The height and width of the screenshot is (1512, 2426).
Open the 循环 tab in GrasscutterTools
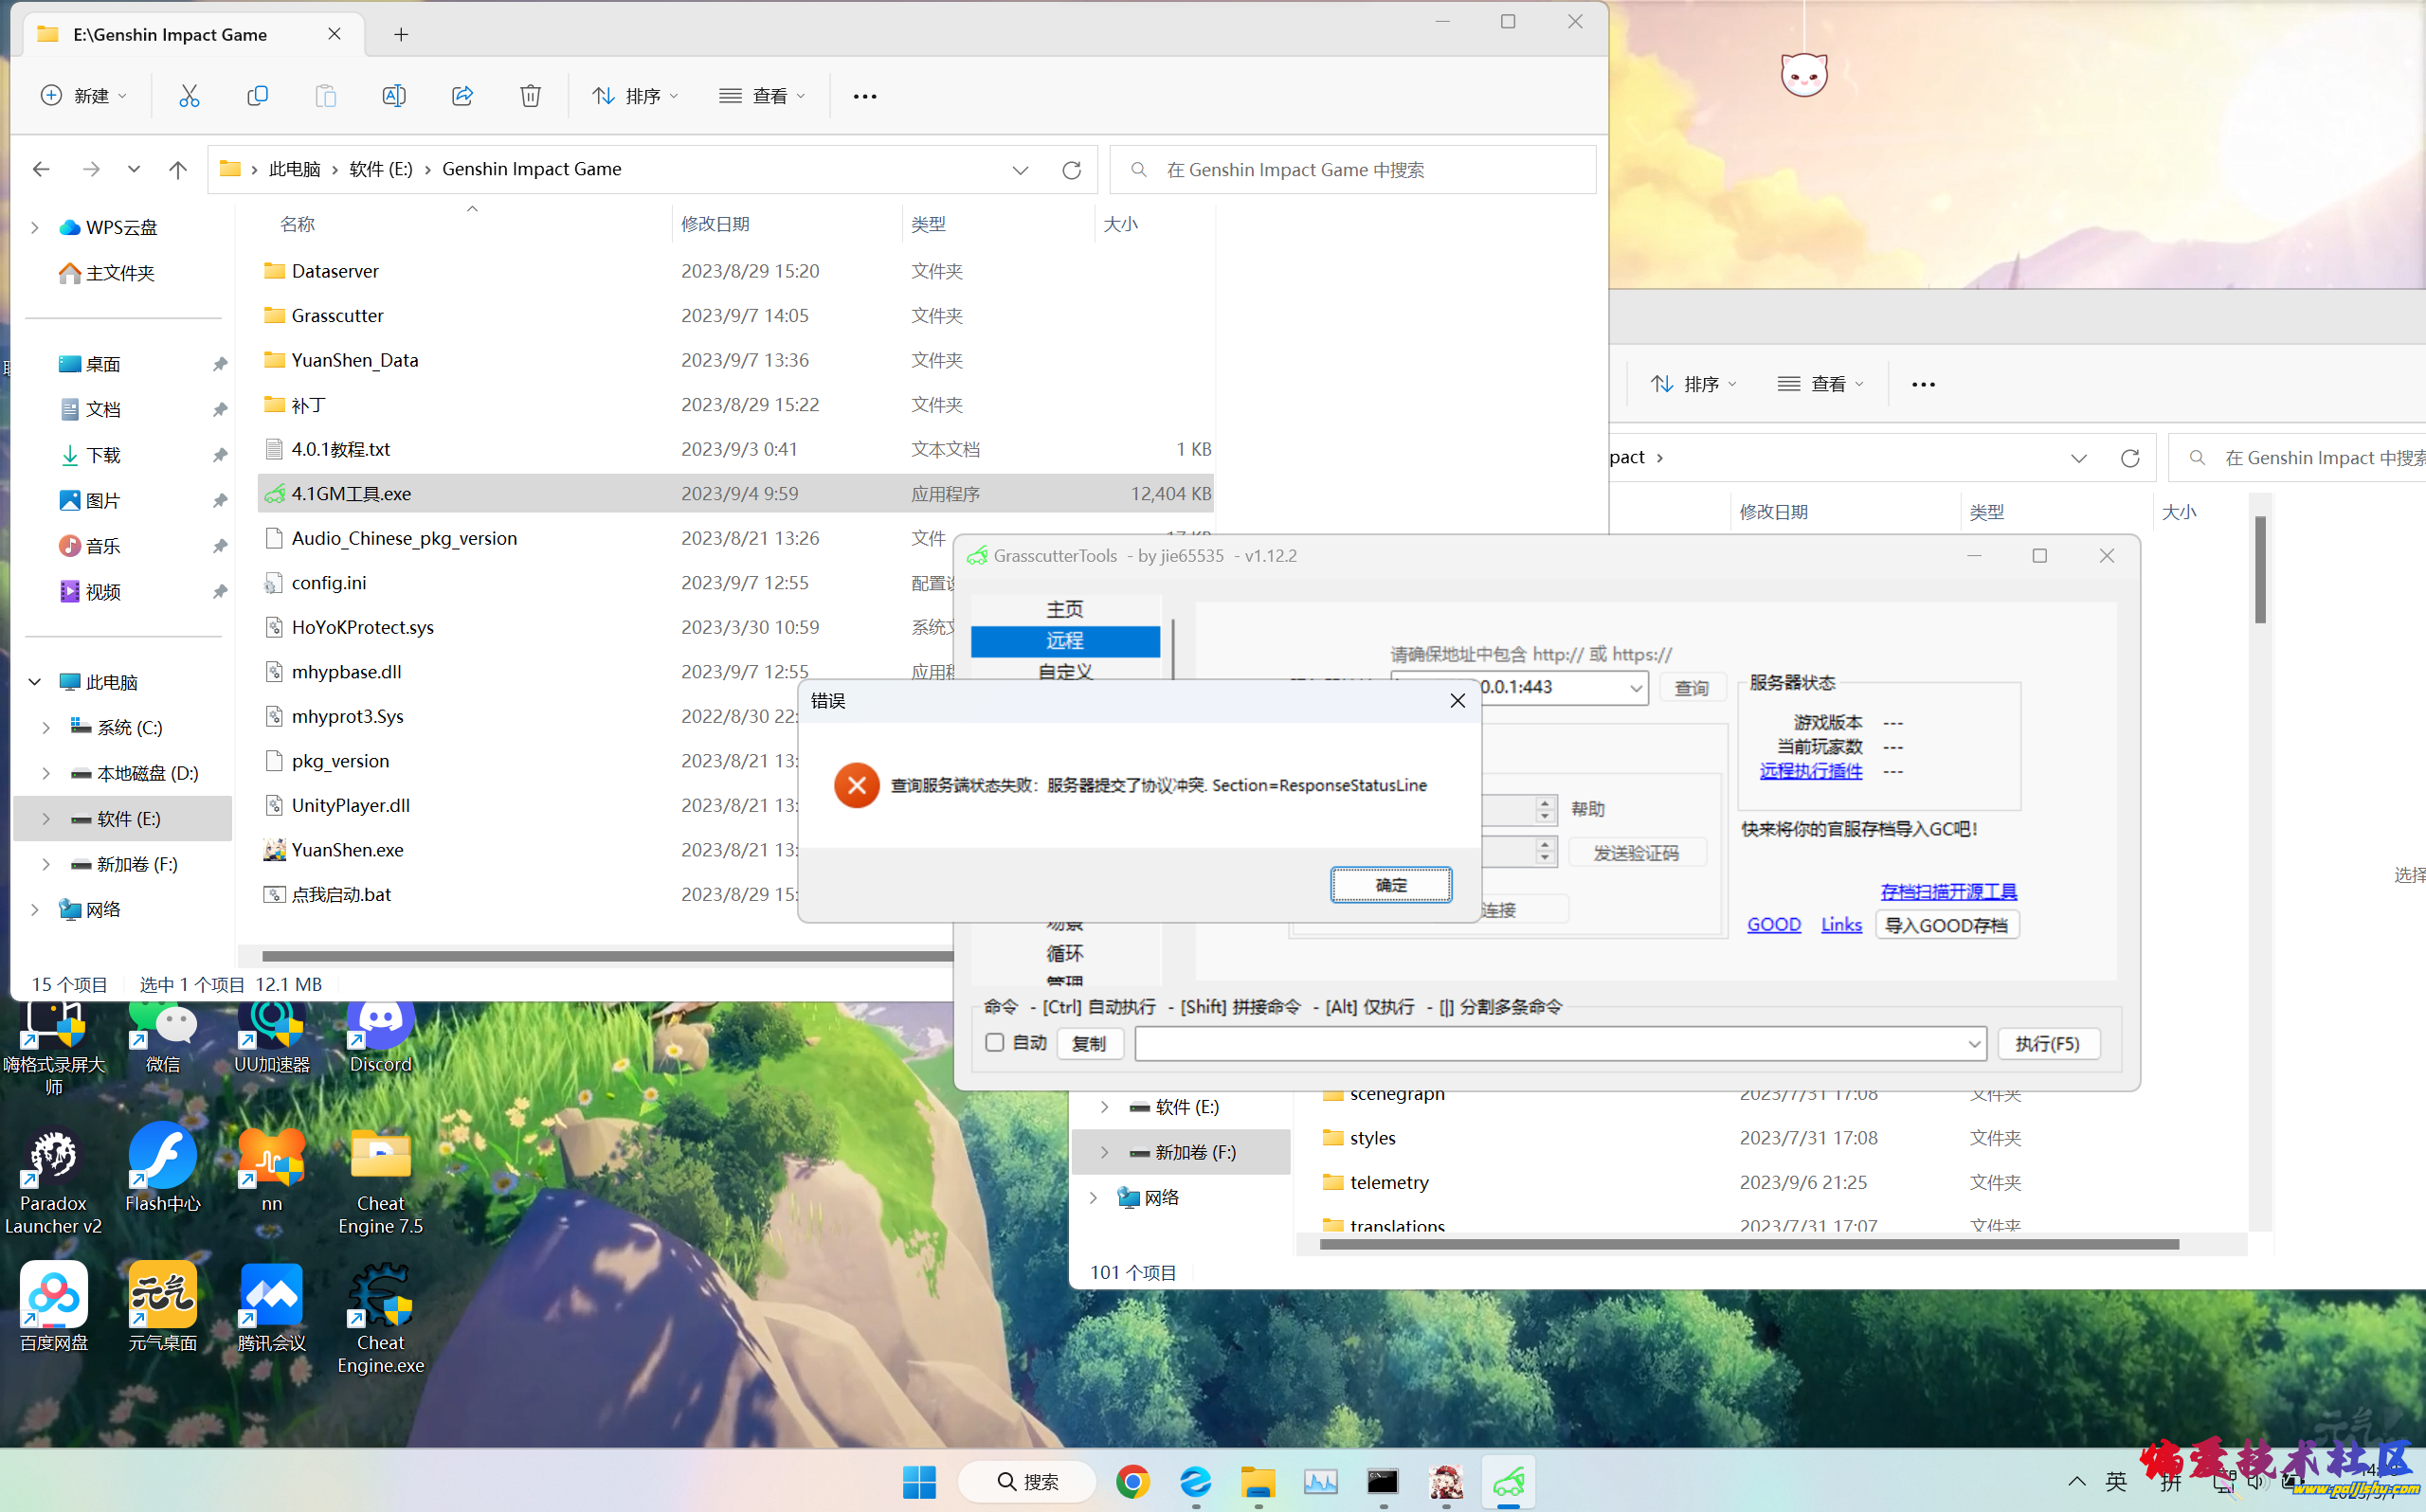(x=1065, y=953)
